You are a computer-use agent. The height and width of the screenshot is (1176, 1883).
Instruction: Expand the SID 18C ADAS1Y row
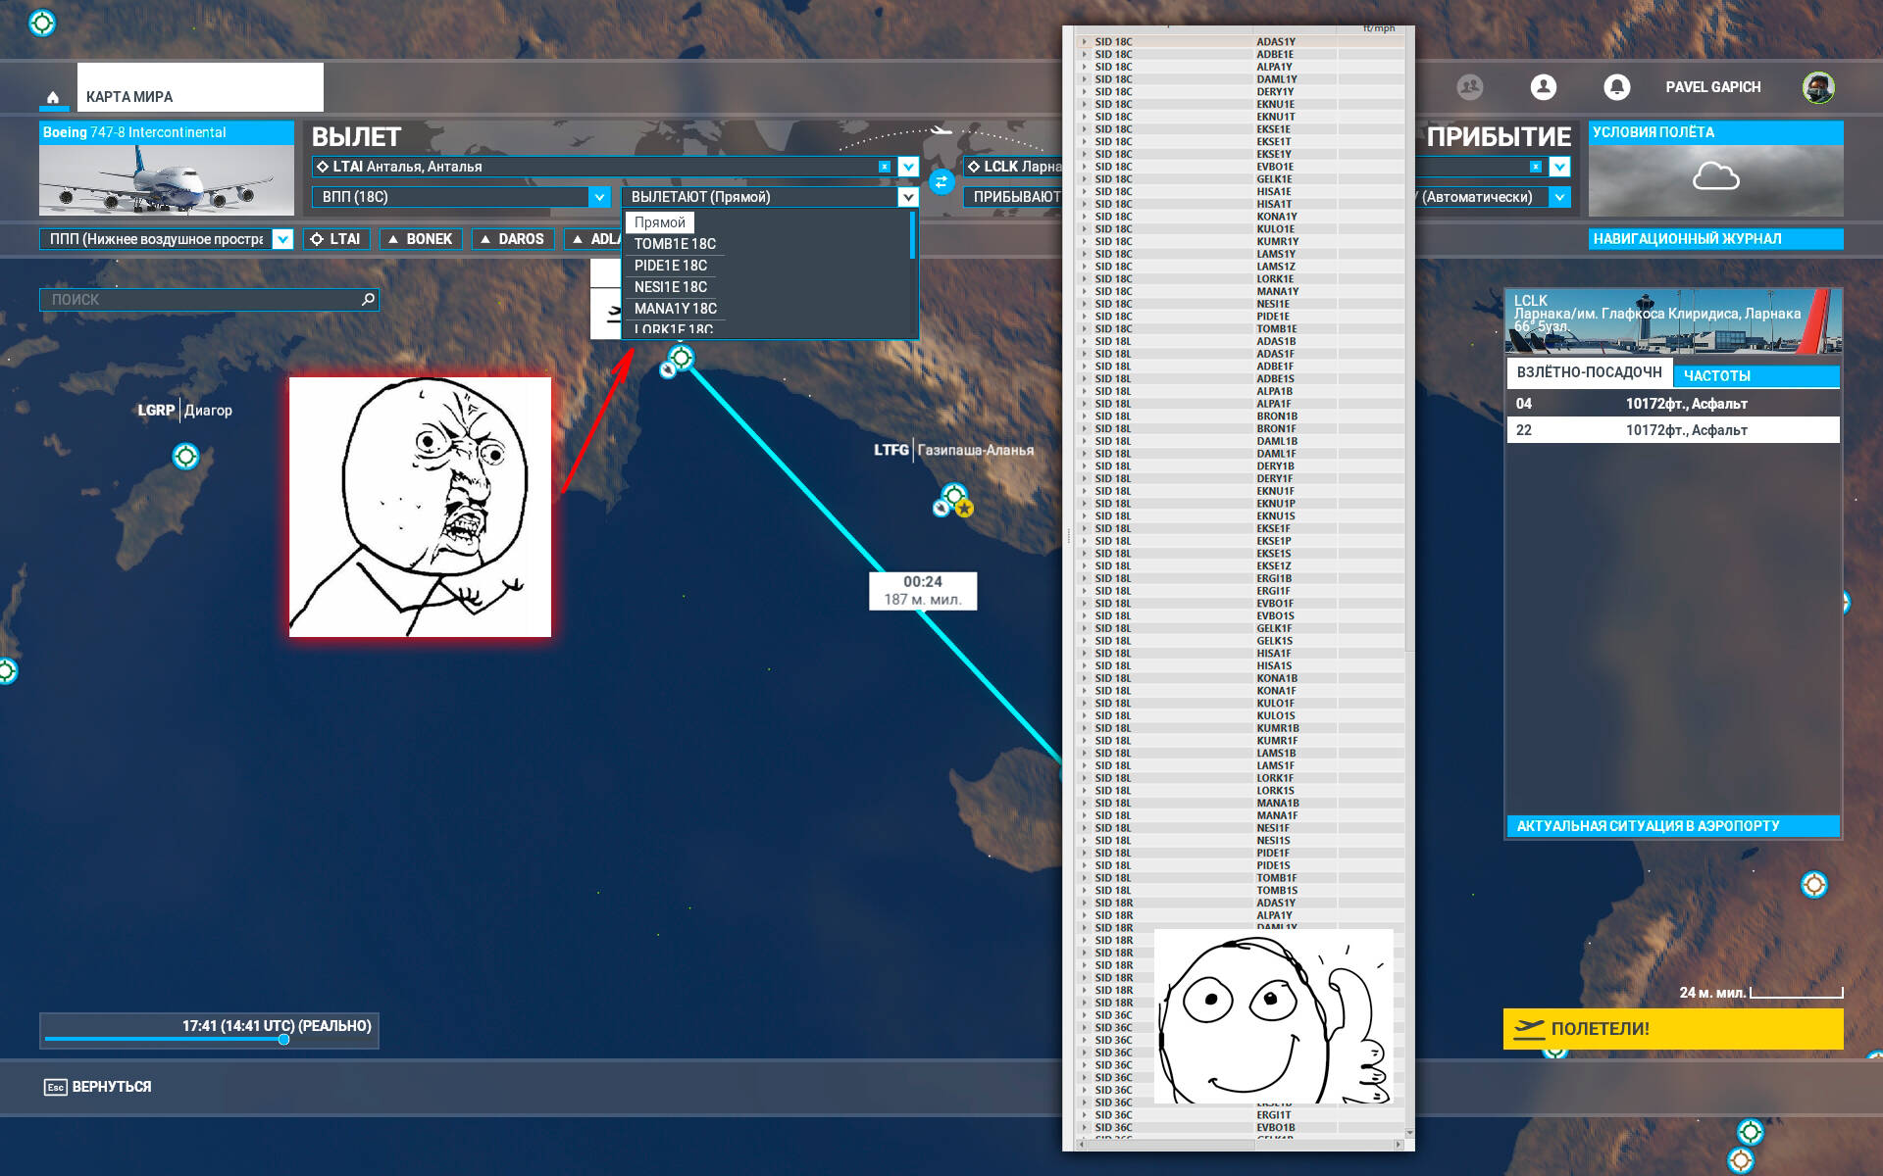point(1085,42)
